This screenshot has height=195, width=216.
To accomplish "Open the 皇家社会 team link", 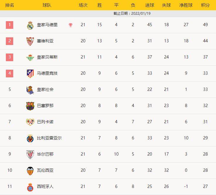I will coord(45,89).
